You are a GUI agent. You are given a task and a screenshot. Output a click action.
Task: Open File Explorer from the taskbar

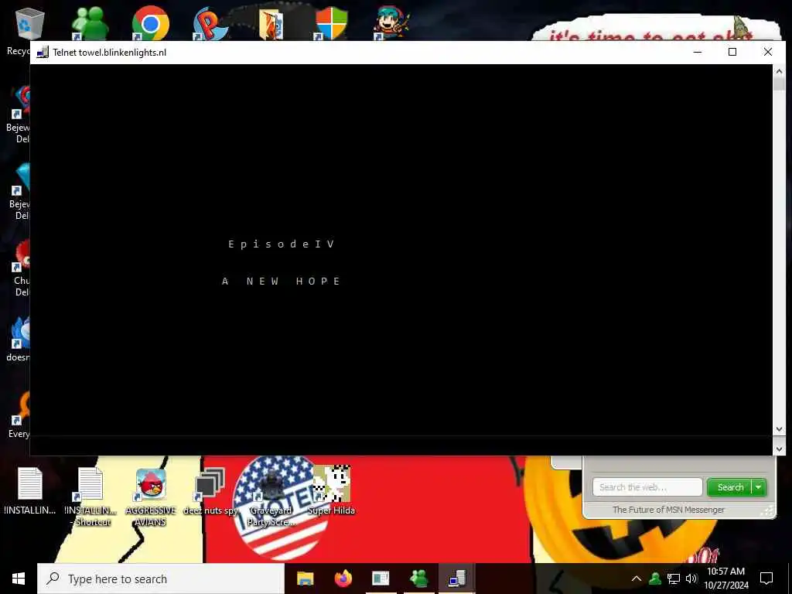[x=305, y=579]
